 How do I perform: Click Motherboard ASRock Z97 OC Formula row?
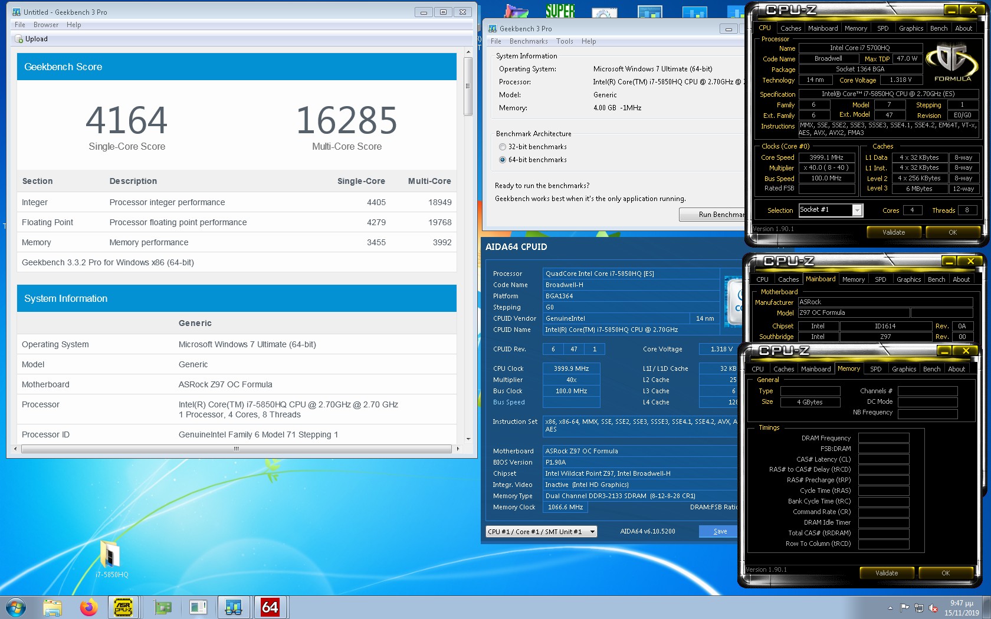(x=237, y=384)
